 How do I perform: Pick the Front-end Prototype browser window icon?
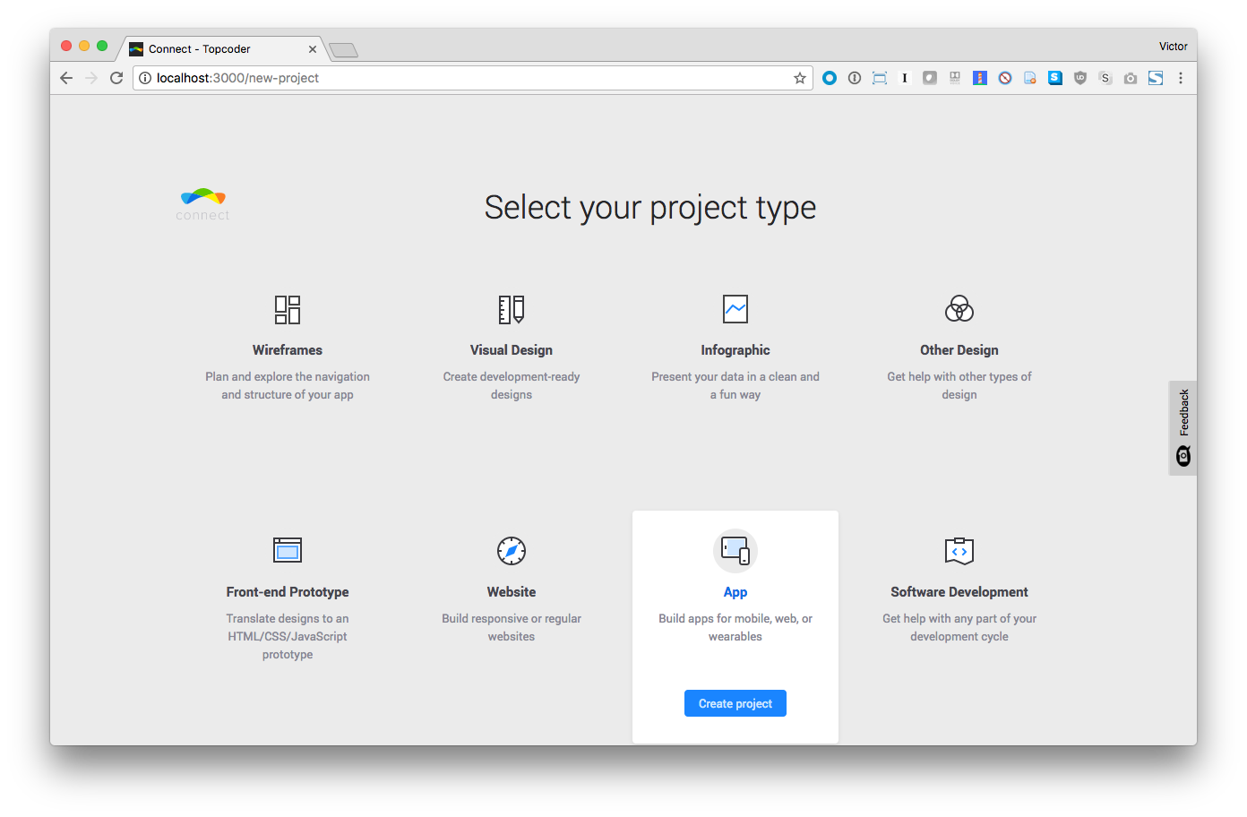click(x=288, y=550)
